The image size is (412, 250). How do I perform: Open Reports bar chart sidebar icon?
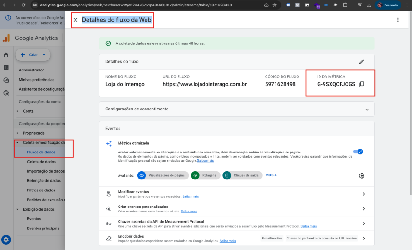pyautogui.click(x=6, y=68)
